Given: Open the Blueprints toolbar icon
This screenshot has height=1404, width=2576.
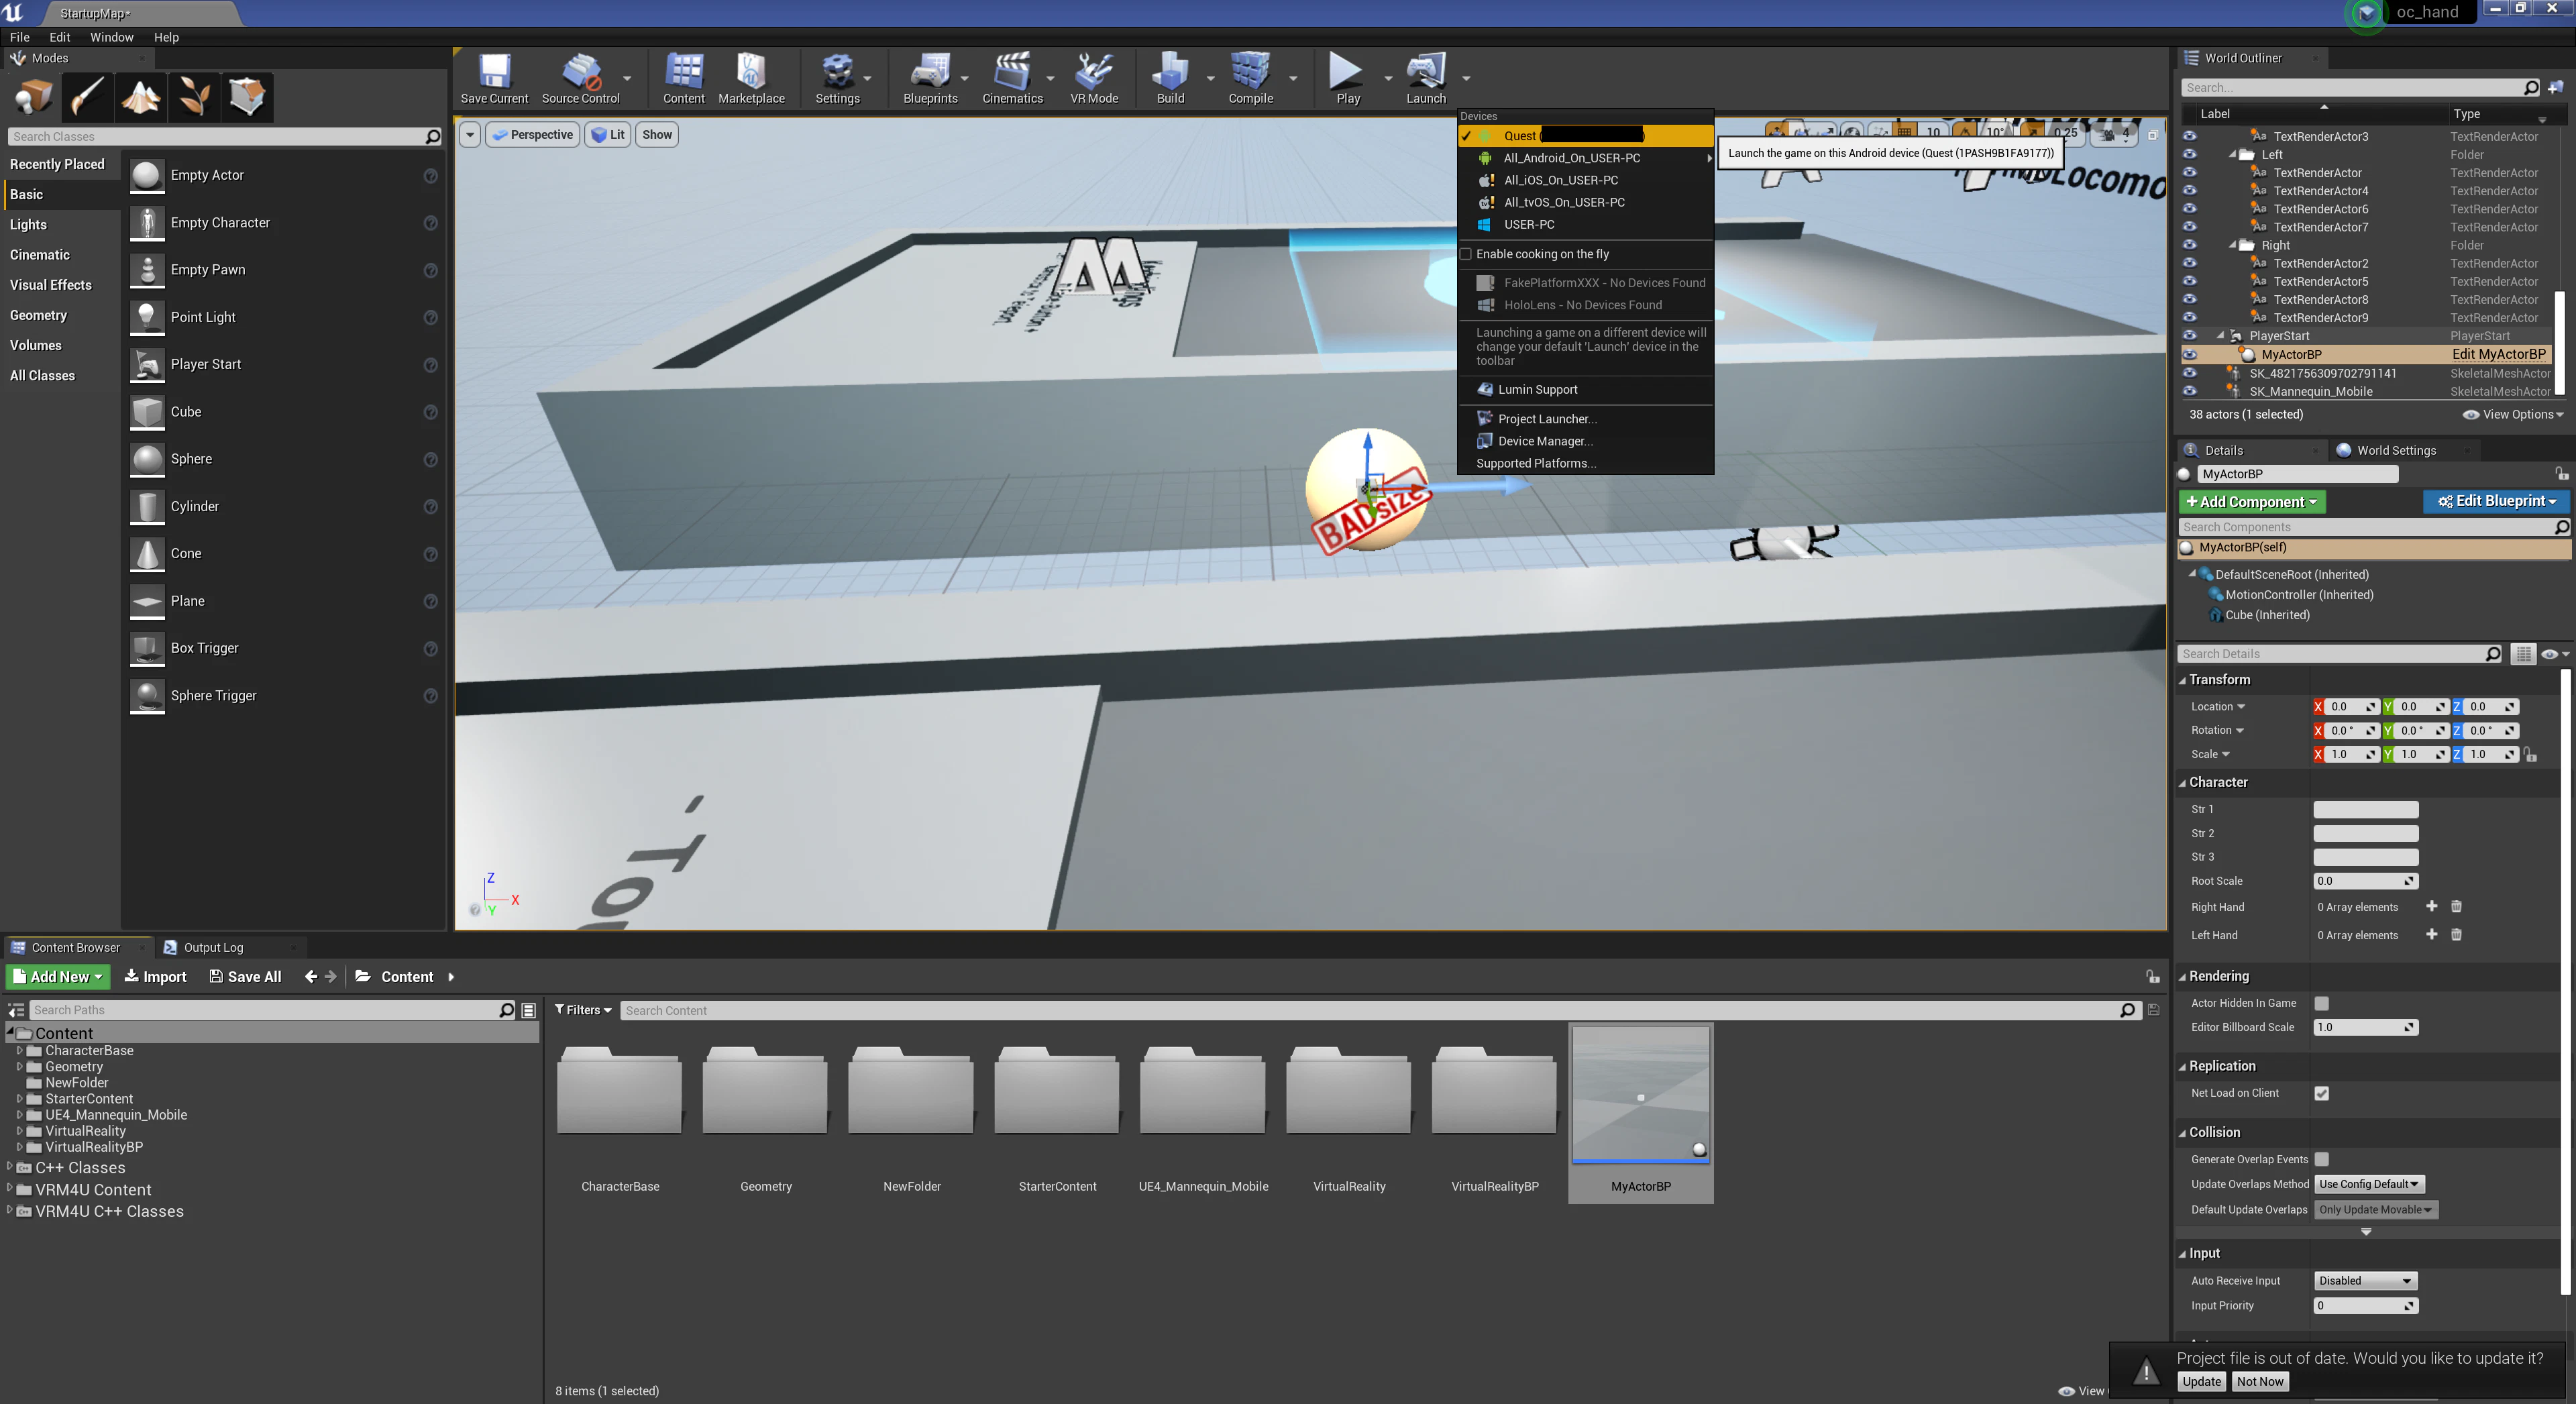Looking at the screenshot, I should (930, 78).
